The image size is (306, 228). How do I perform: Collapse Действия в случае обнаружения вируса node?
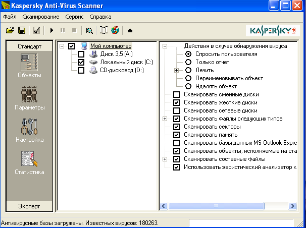(x=165, y=46)
